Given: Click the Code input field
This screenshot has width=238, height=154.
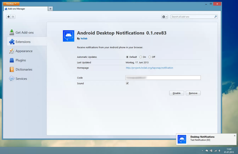Looking at the screenshot, I should [163, 78].
